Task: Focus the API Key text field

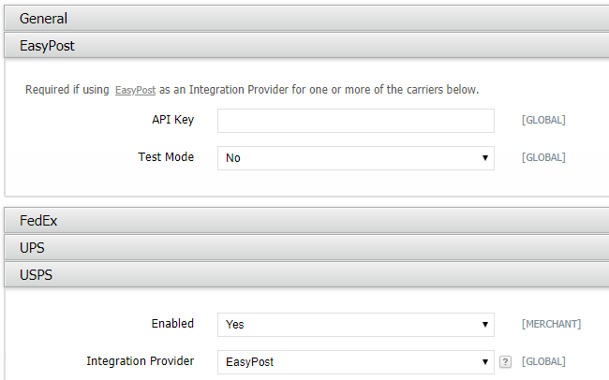Action: 355,121
